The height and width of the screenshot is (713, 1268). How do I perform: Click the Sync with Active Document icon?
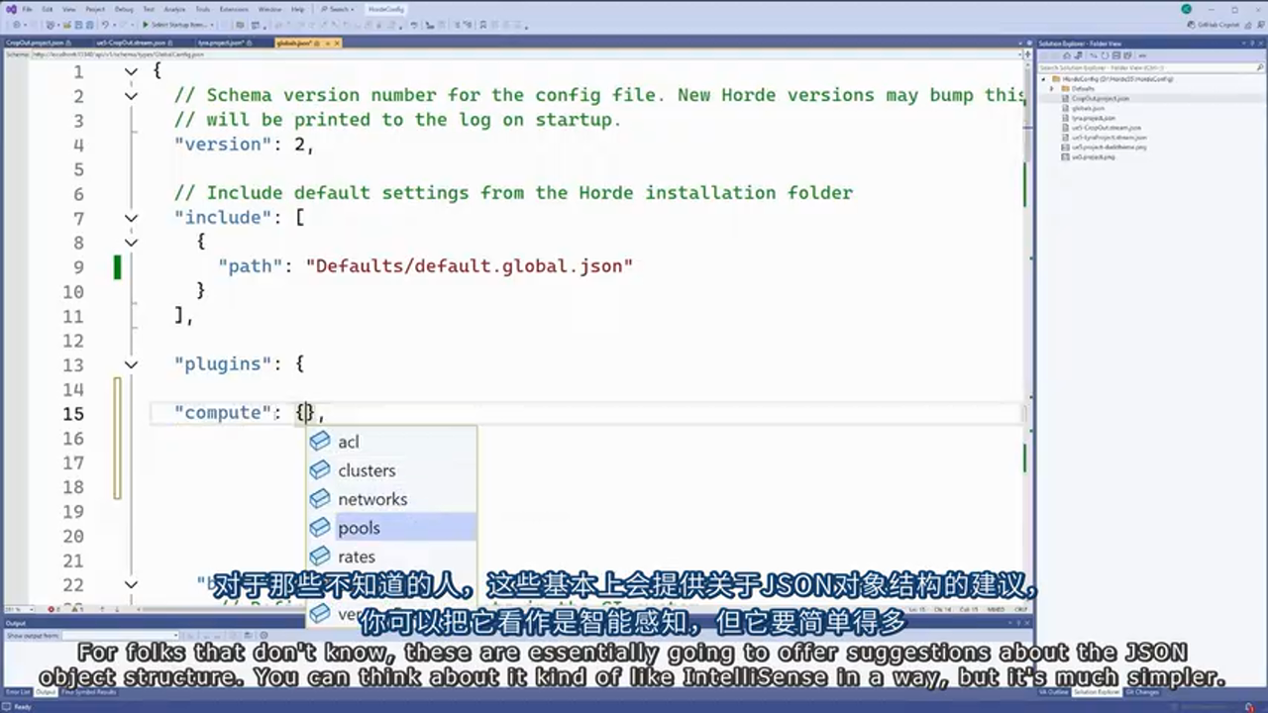point(1079,55)
